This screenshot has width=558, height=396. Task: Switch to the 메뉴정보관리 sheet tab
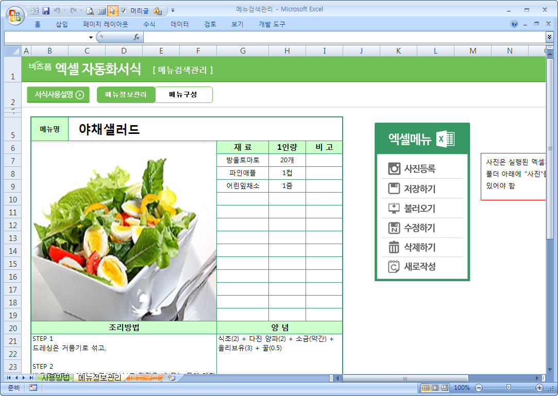(99, 377)
